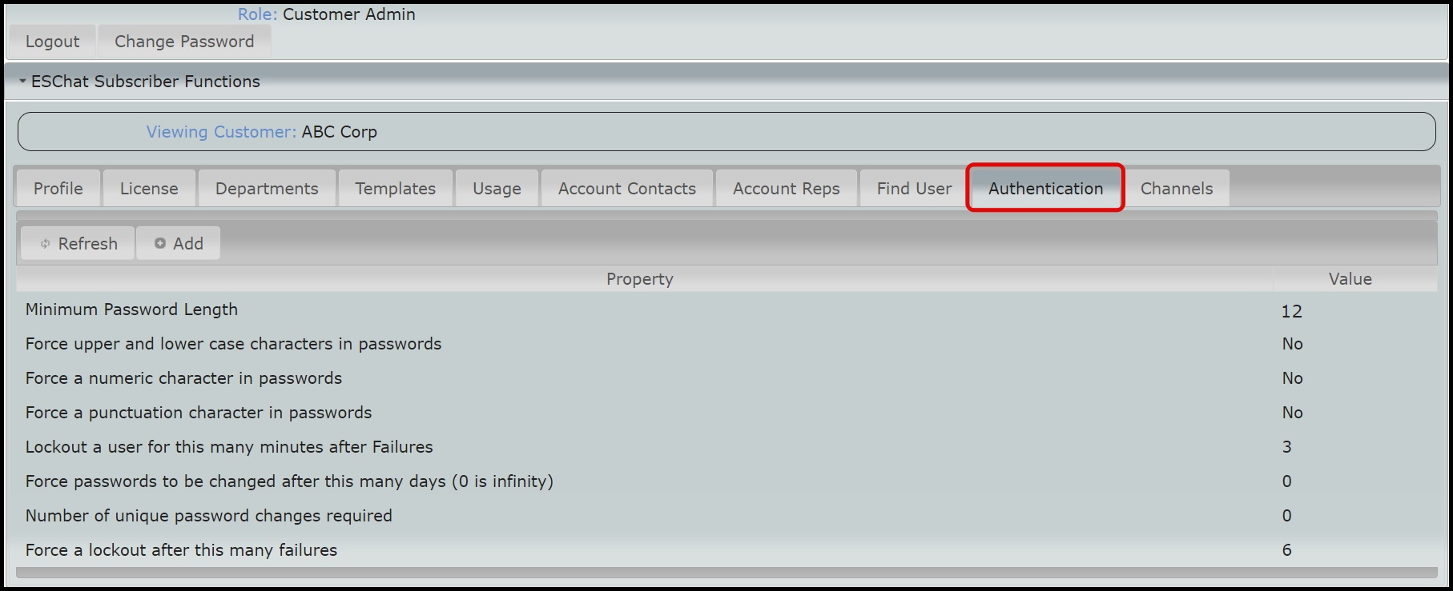
Task: Click the Value column header
Action: [1350, 279]
